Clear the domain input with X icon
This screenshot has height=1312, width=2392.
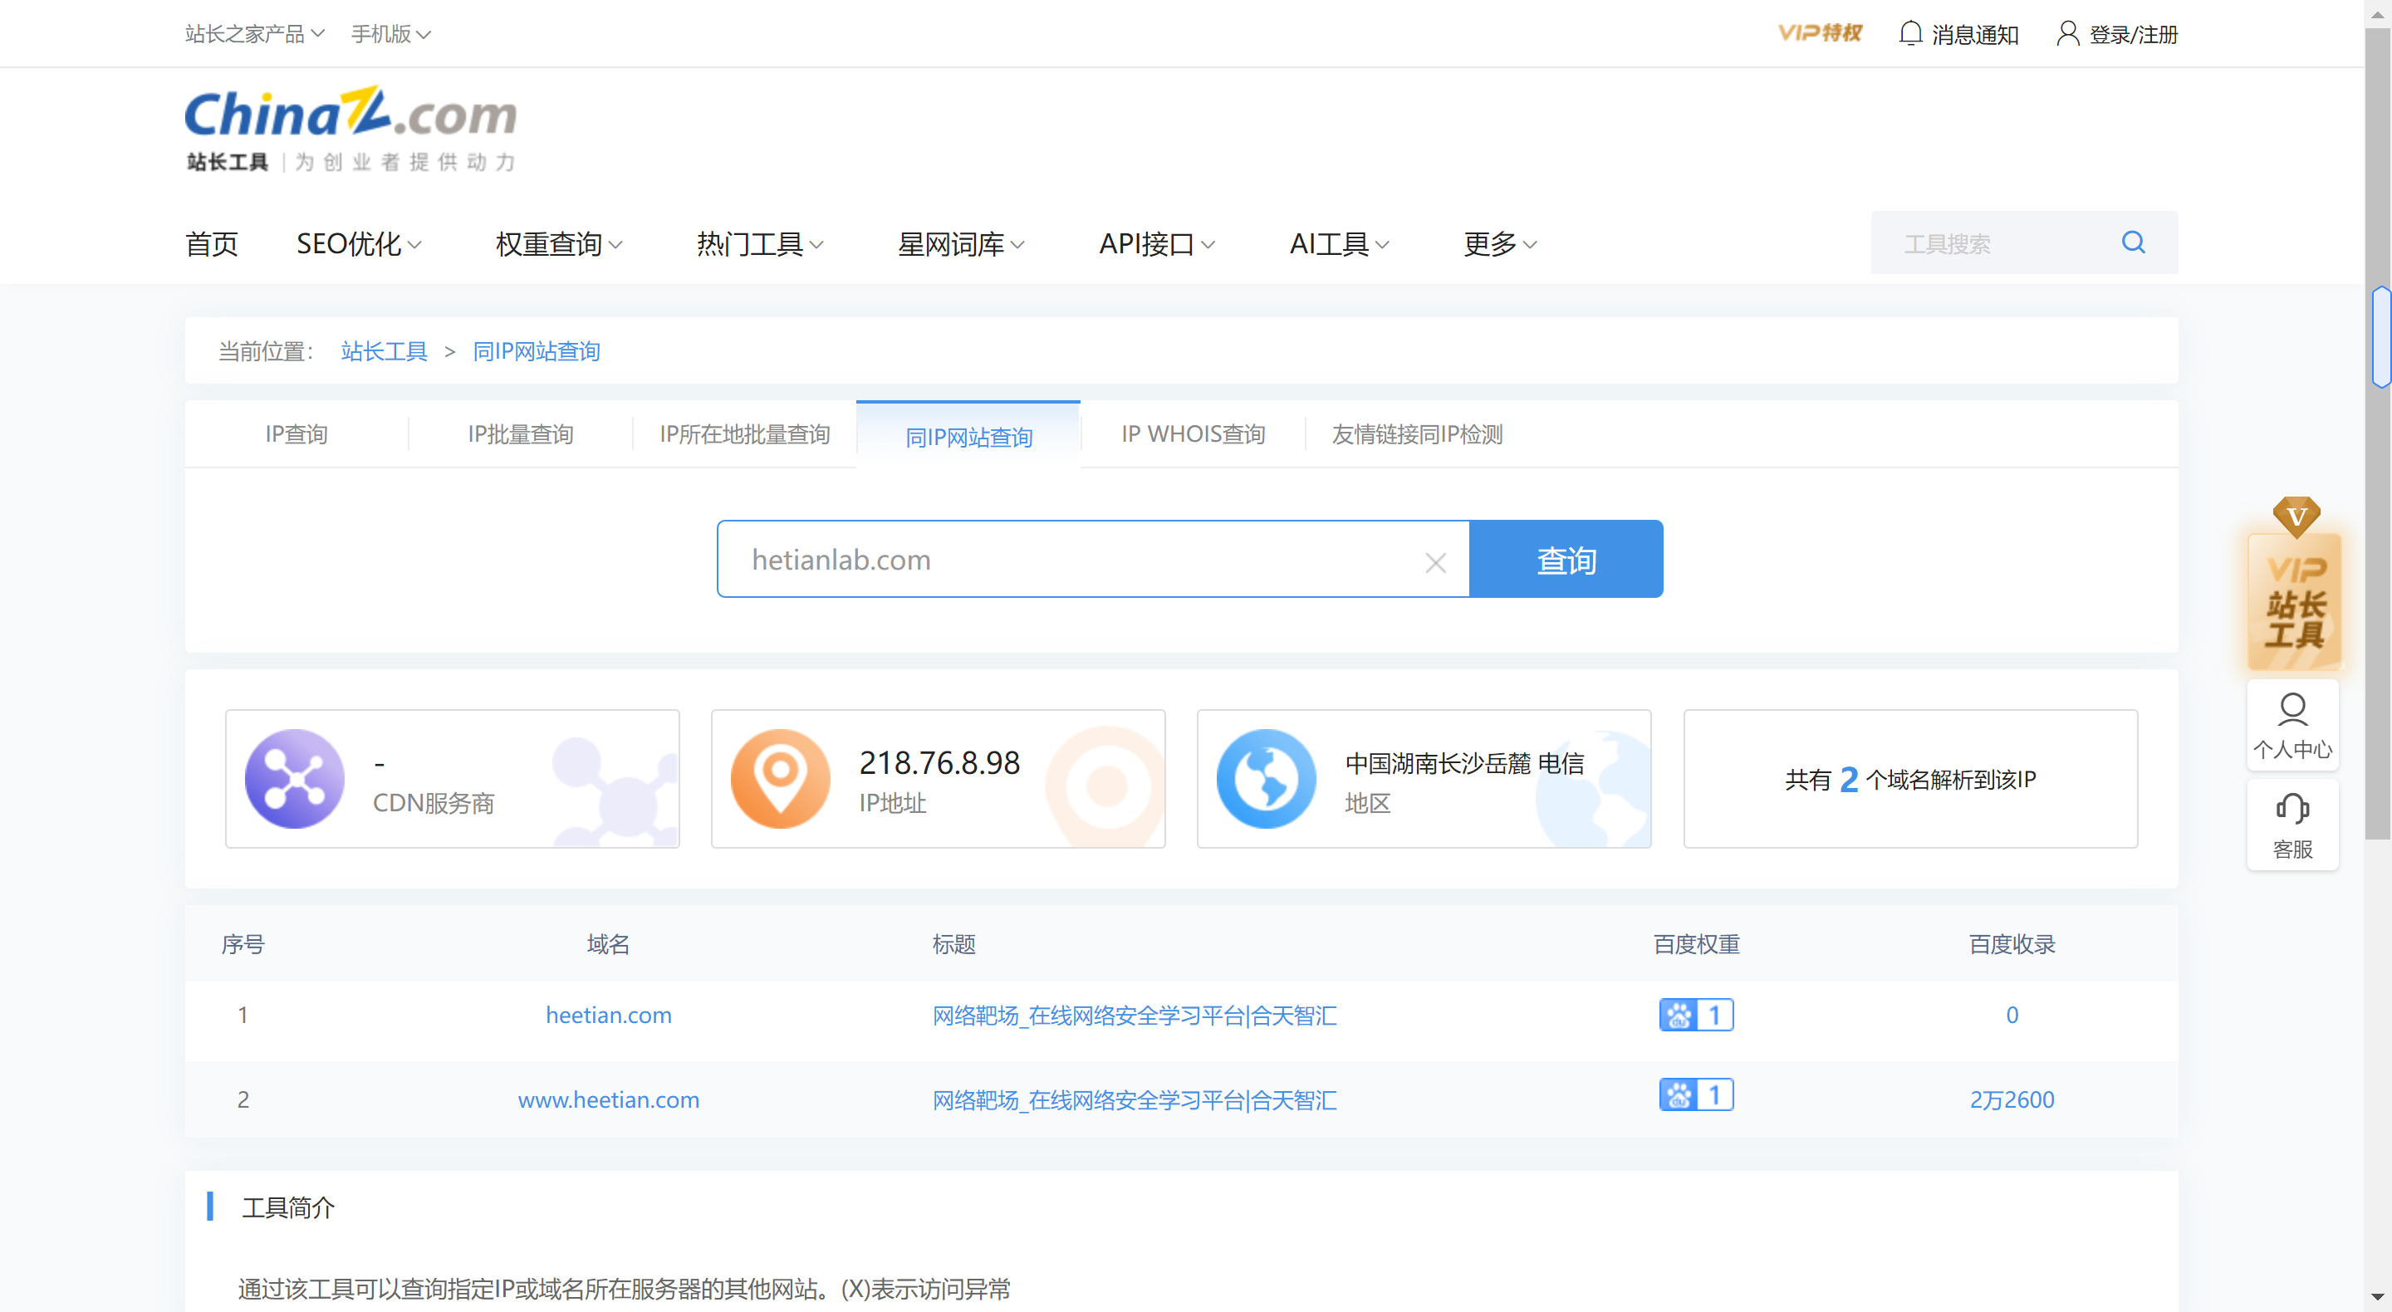1434,563
